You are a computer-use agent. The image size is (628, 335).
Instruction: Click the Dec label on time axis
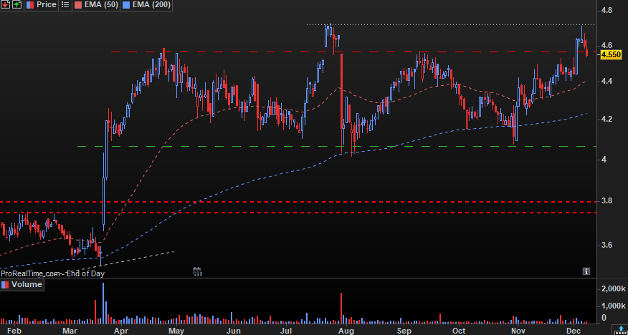574,331
